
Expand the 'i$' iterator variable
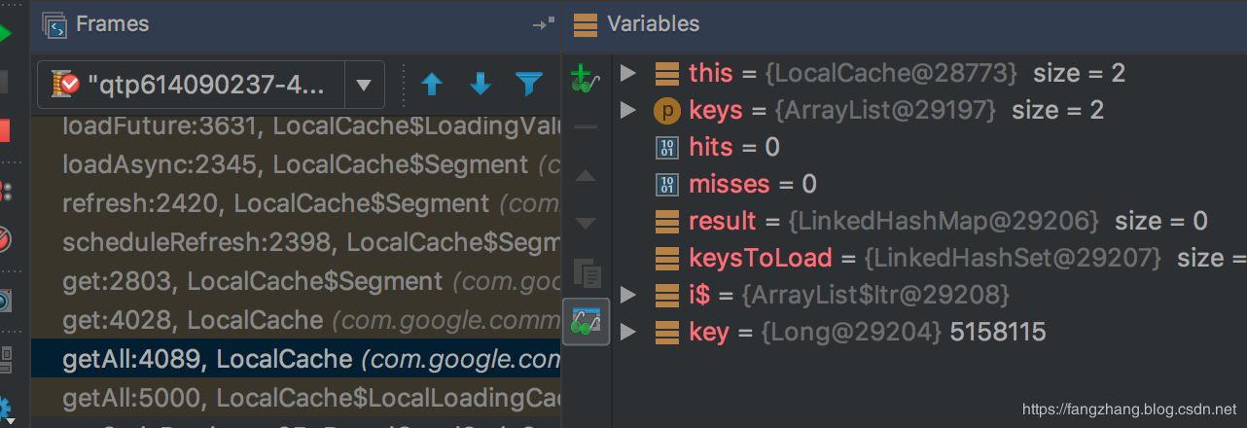(628, 295)
